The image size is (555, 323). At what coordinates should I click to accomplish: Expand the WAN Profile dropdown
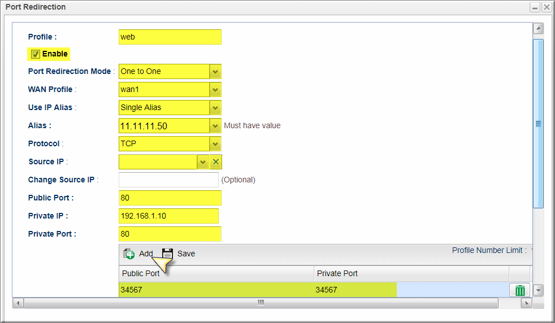(215, 90)
